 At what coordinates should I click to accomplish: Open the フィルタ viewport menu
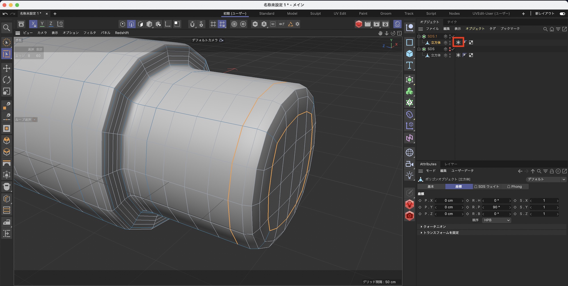coord(89,33)
